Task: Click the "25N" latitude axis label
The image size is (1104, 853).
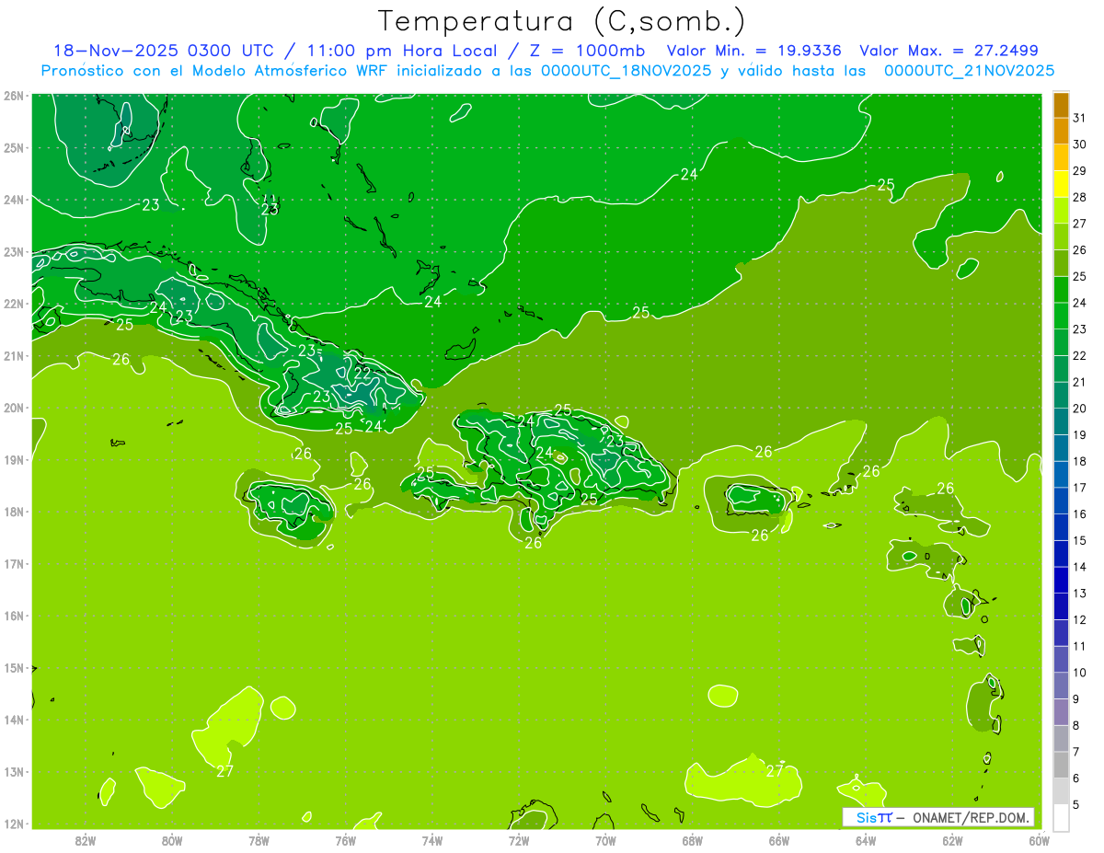Action: coord(14,147)
